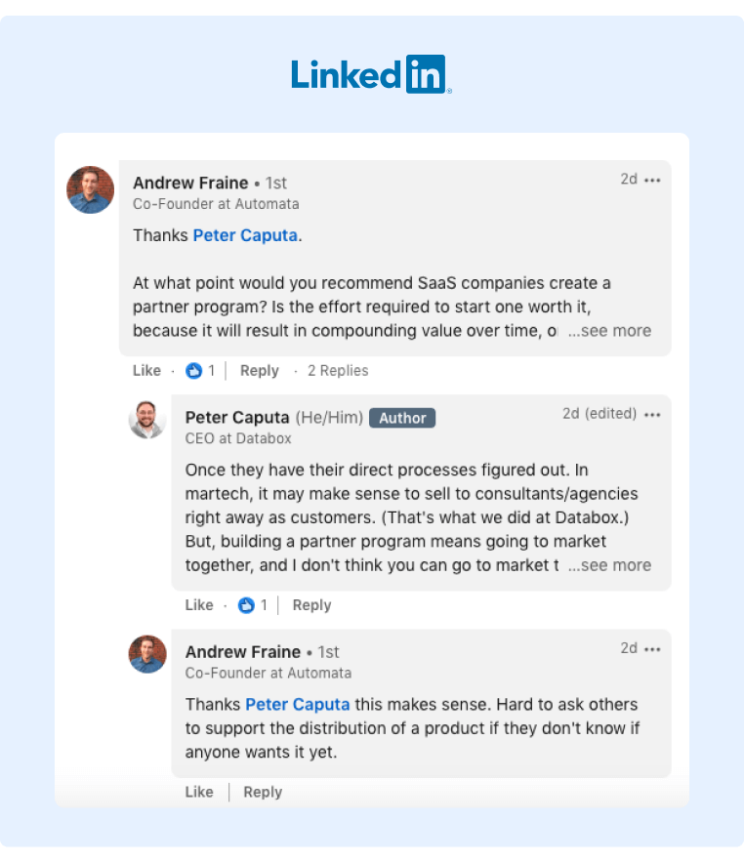The width and height of the screenshot is (744, 863).
Task: Click Peter Caputa's profile picture
Action: pos(146,418)
